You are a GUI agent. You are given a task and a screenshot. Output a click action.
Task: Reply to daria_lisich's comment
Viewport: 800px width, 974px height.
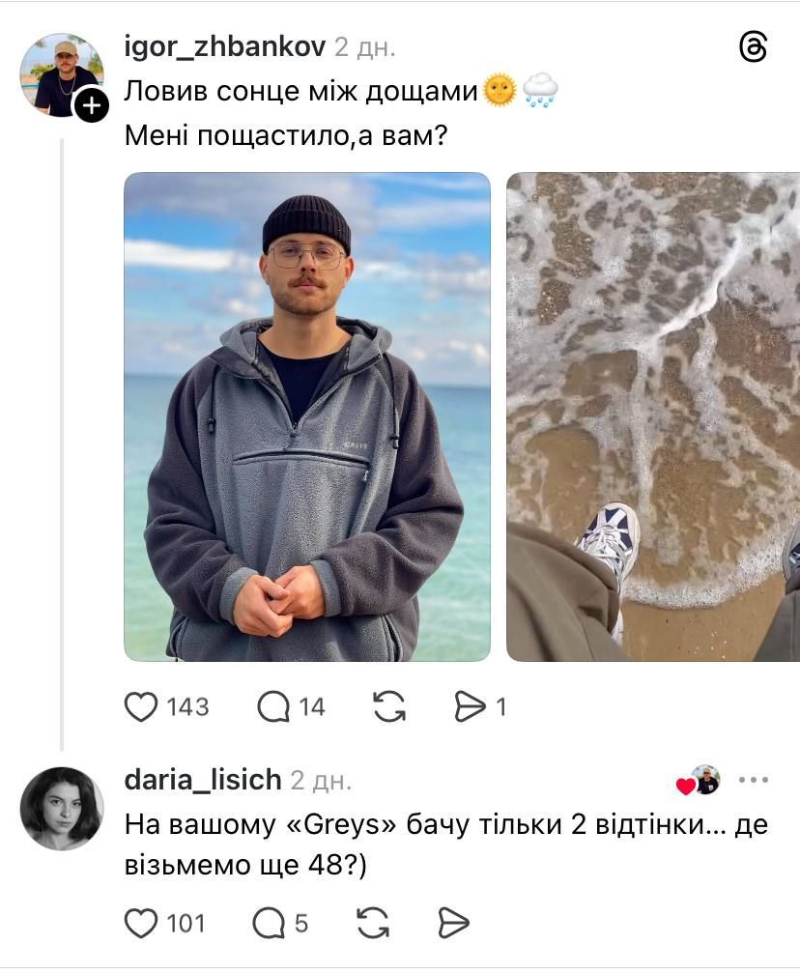269,923
